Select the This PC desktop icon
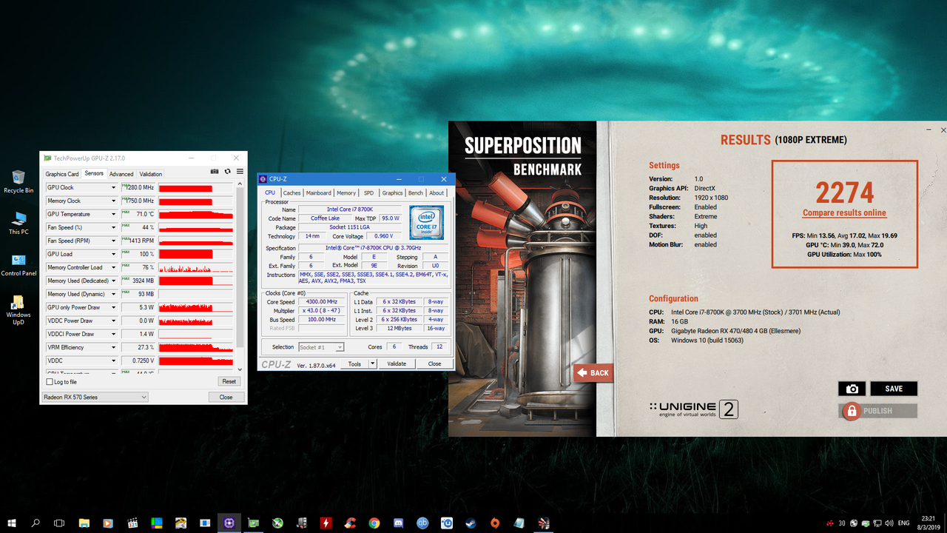947x533 pixels. (18, 223)
